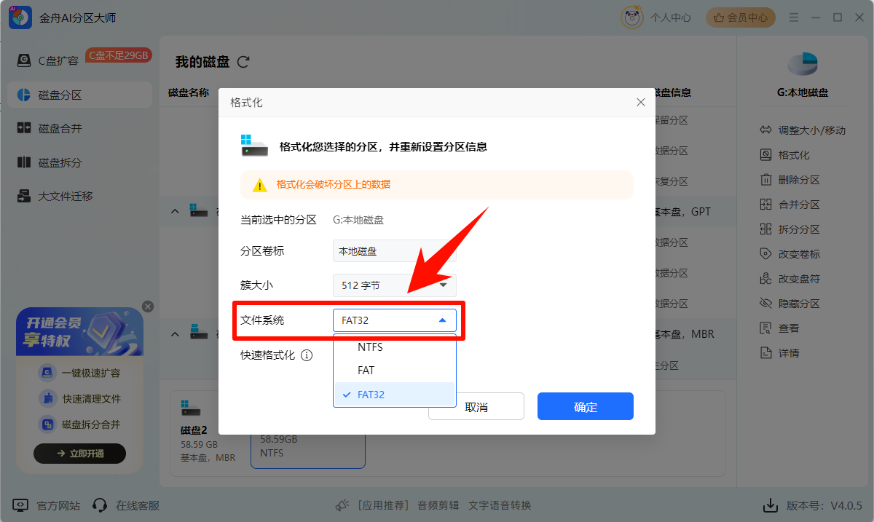Choose NTFS from the file system list
The image size is (874, 522).
coord(370,347)
